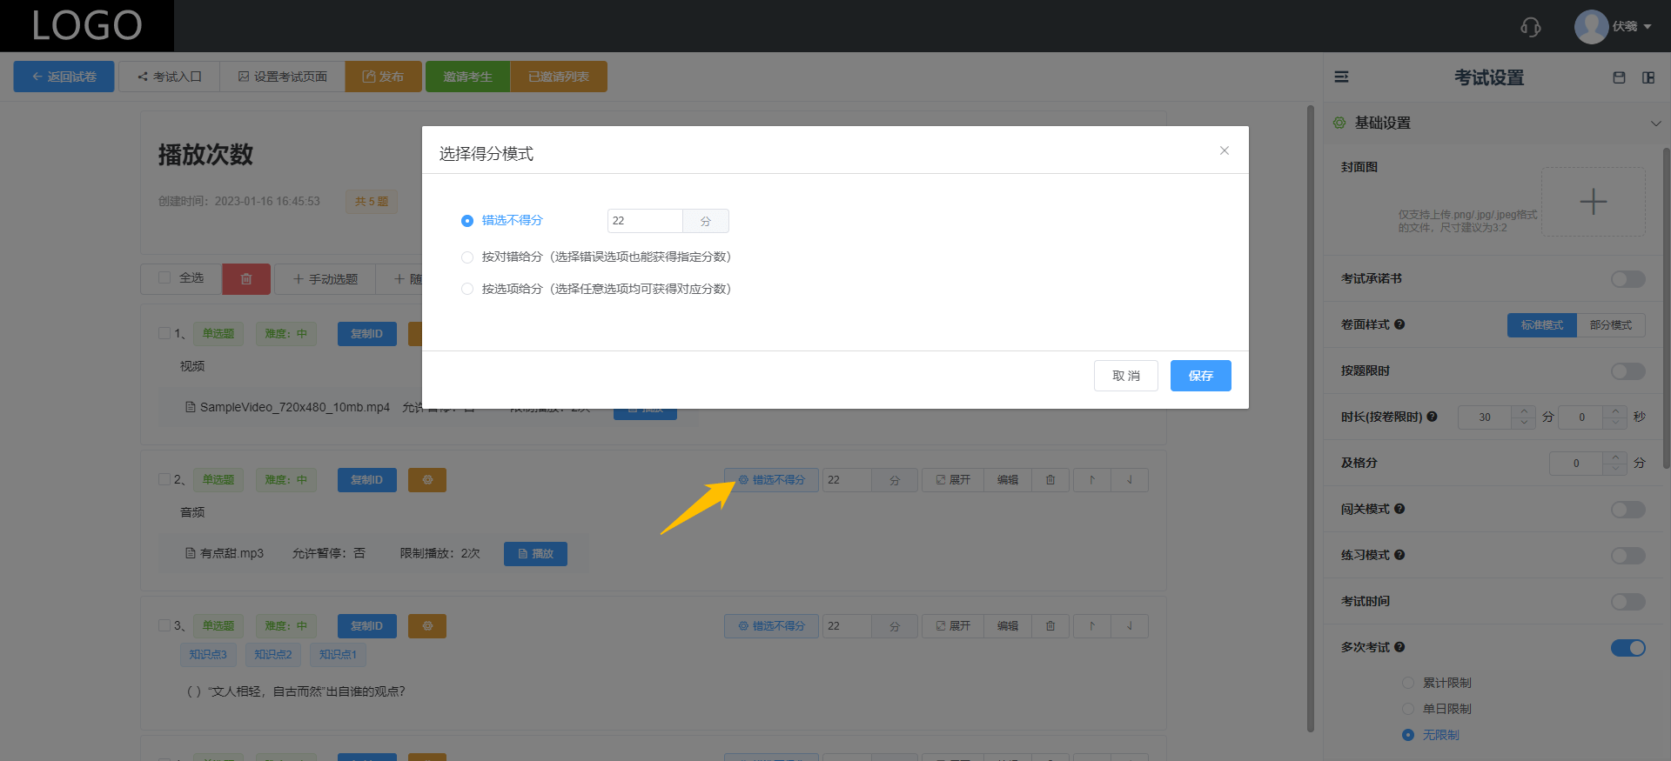Move question 2 down with arrow icon
Viewport: 1671px width, 761px height.
(1130, 480)
